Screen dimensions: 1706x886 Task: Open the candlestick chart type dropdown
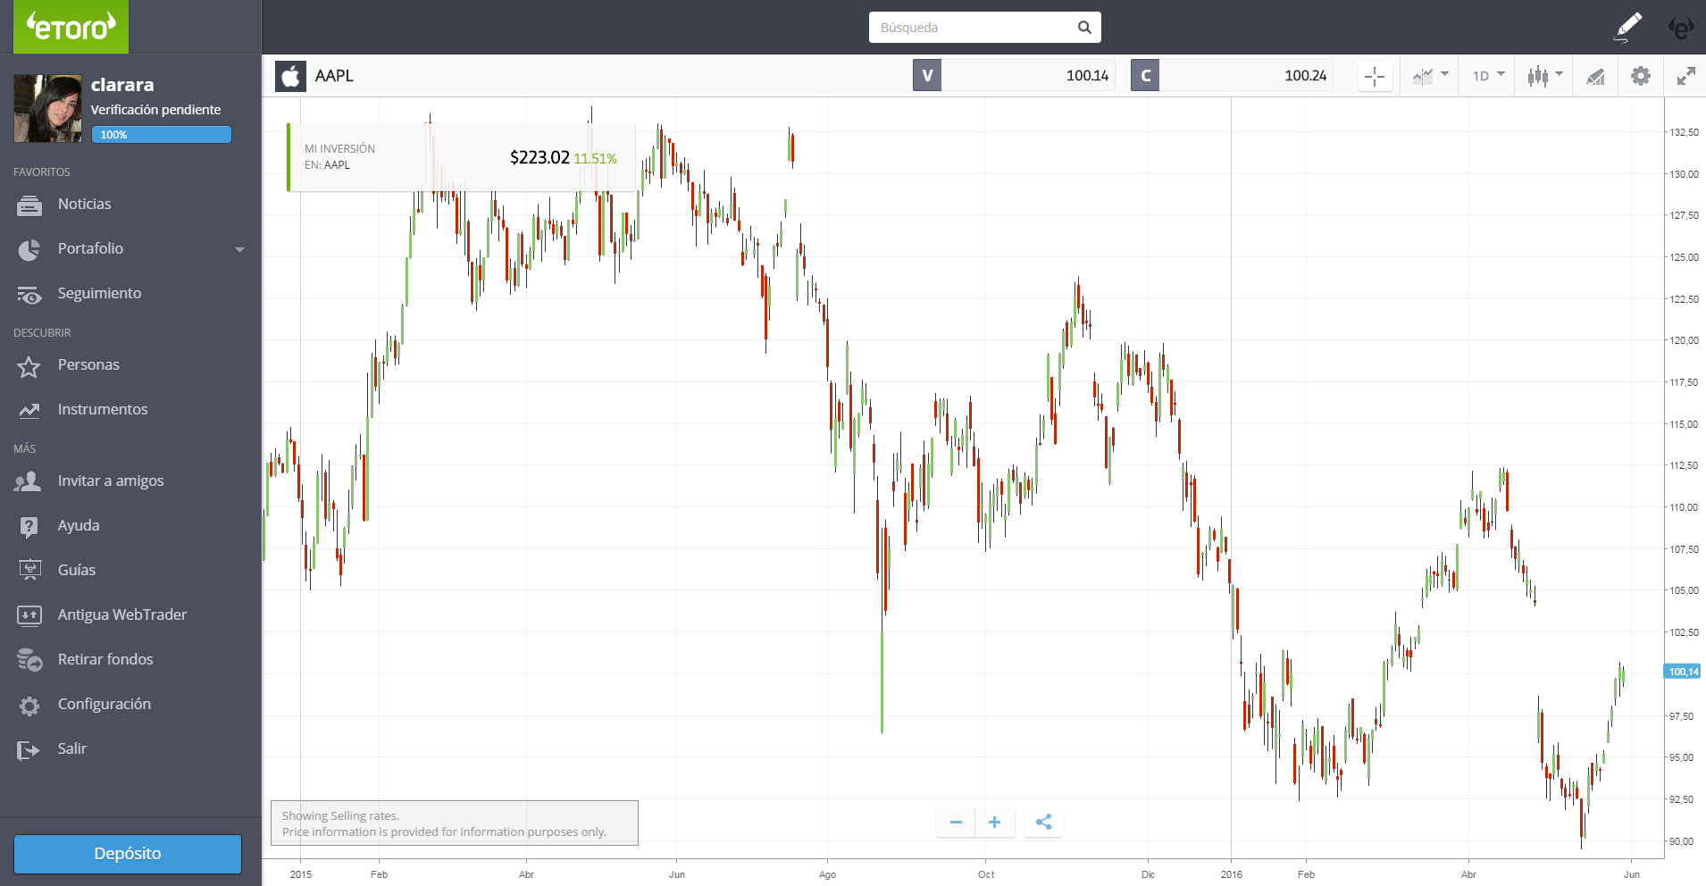pos(1545,76)
